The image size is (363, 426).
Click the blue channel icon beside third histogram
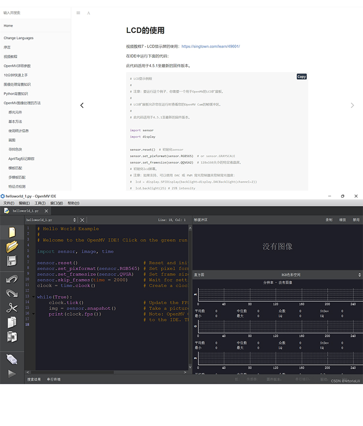[x=195, y=358]
